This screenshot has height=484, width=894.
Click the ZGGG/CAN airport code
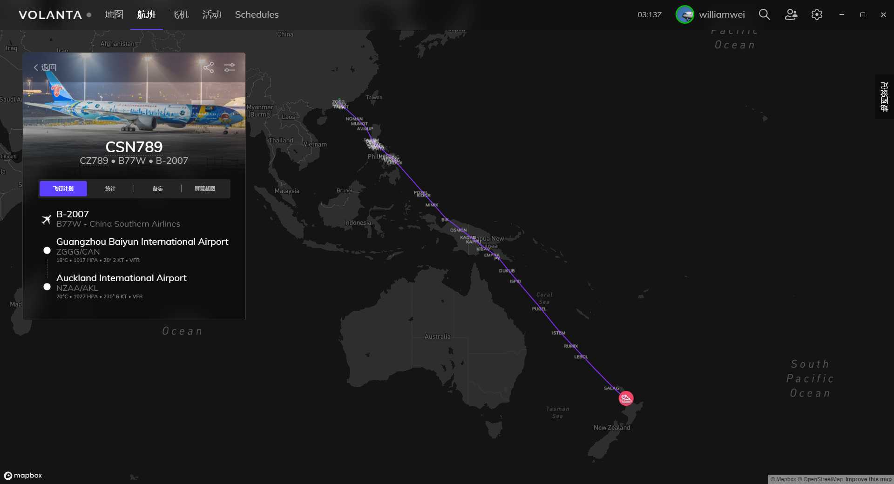click(78, 252)
